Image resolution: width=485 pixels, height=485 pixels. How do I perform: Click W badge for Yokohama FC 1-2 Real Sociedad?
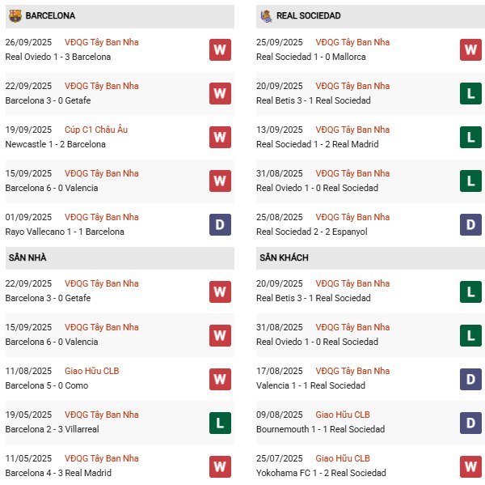470,466
